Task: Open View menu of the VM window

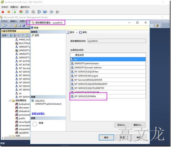Action: (14, 7)
